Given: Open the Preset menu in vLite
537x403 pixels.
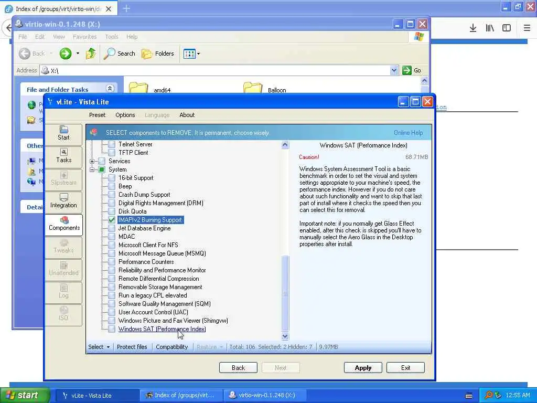Looking at the screenshot, I should pos(97,115).
